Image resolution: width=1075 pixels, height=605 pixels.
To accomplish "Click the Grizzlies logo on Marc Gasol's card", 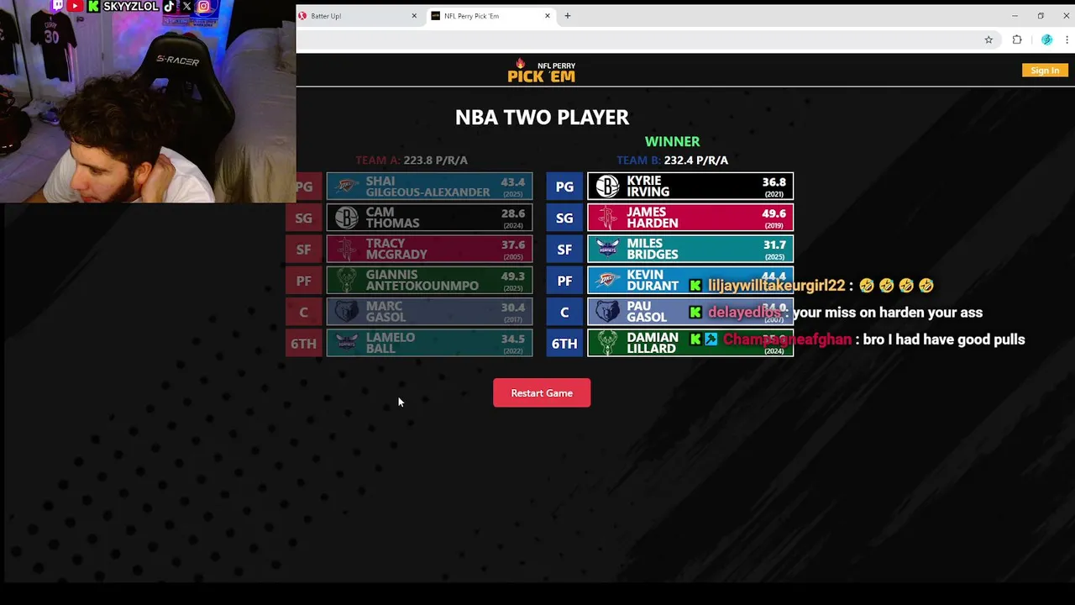I will 346,312.
